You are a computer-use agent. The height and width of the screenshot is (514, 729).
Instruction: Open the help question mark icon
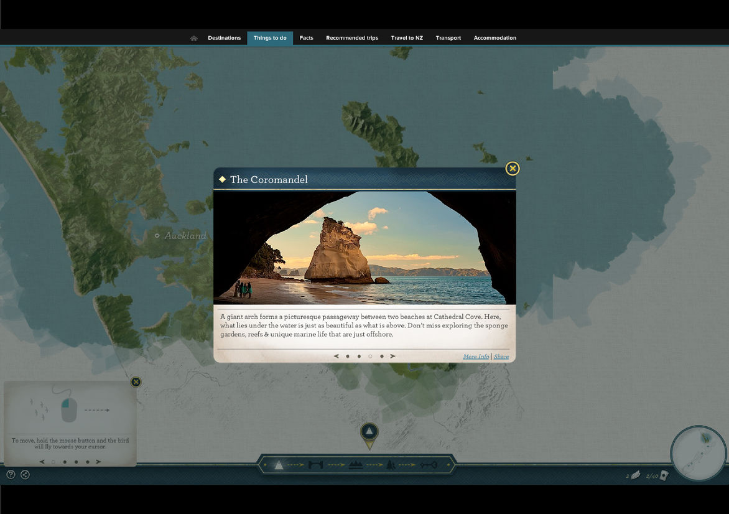[x=11, y=474]
